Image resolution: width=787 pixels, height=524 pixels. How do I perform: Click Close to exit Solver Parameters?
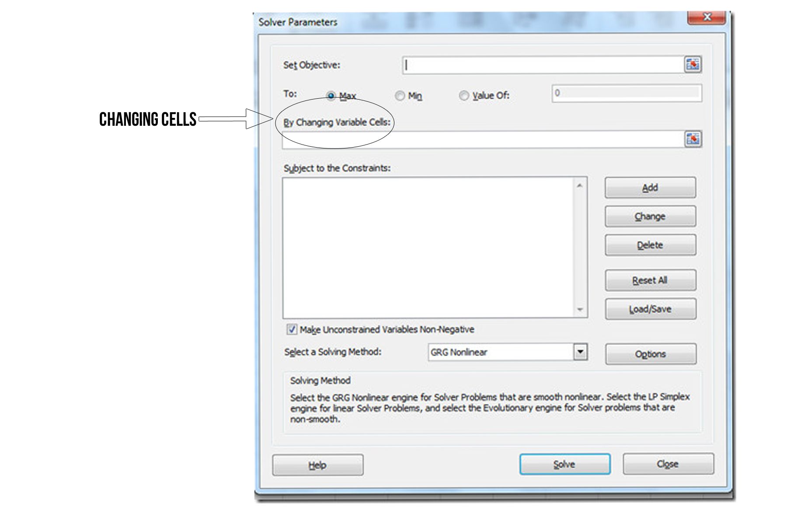tap(668, 464)
